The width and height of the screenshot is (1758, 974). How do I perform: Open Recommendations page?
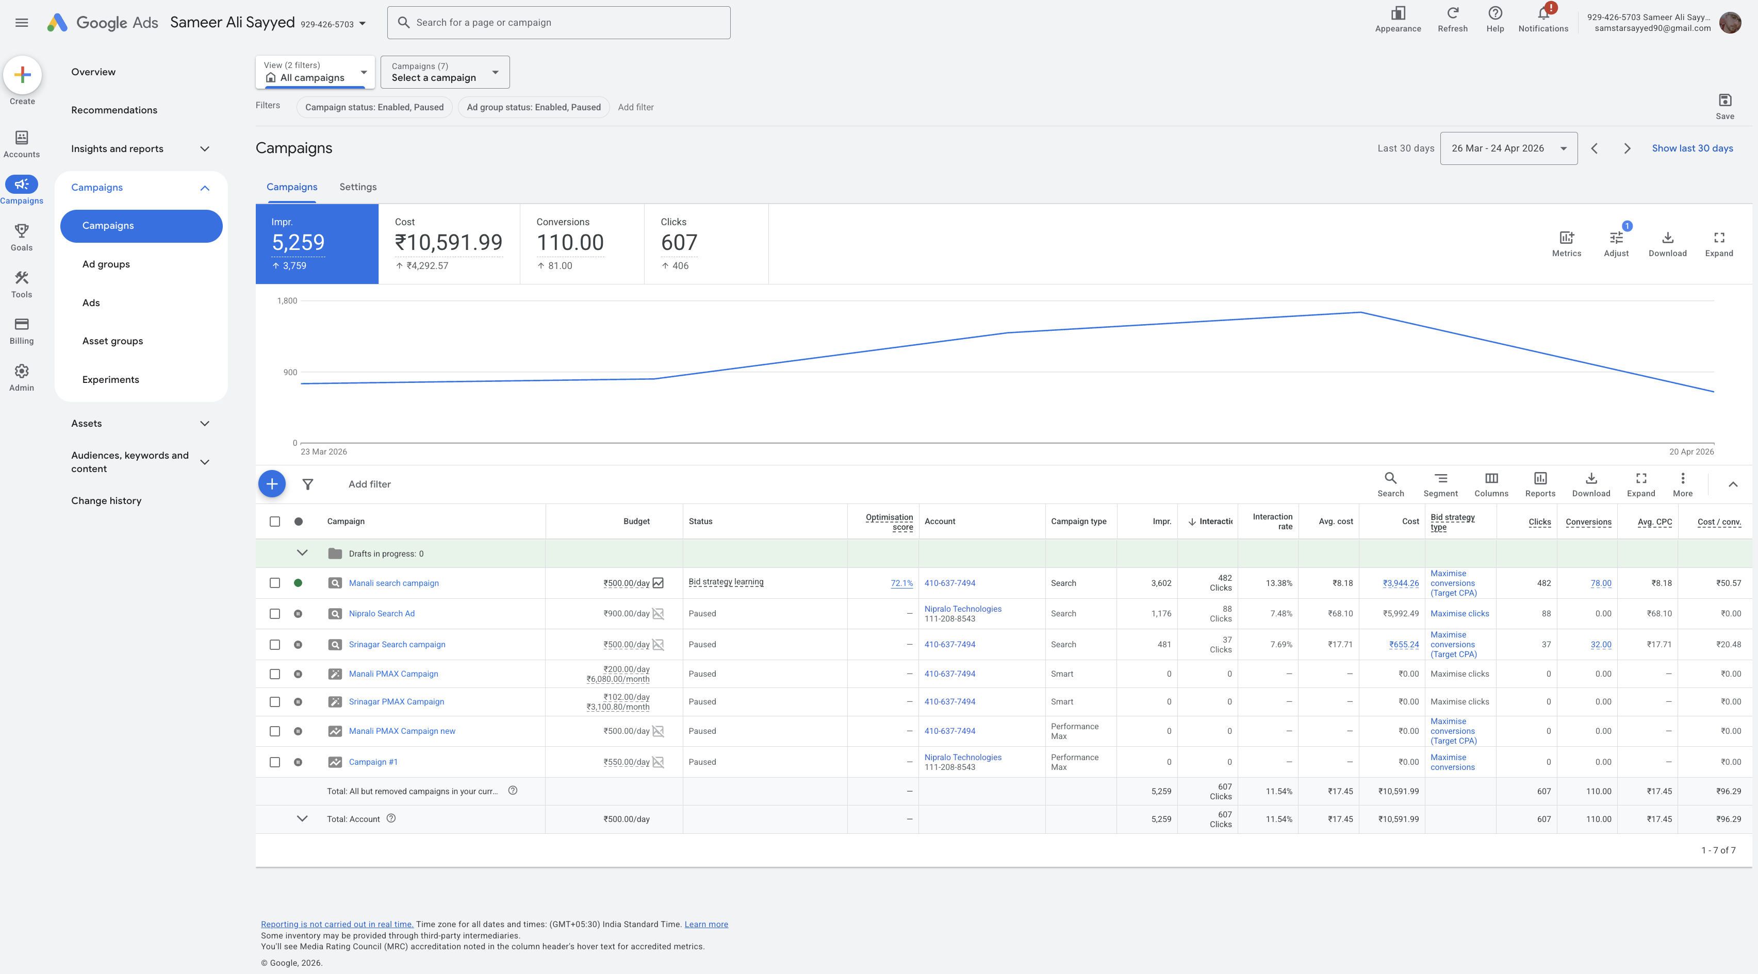tap(114, 110)
